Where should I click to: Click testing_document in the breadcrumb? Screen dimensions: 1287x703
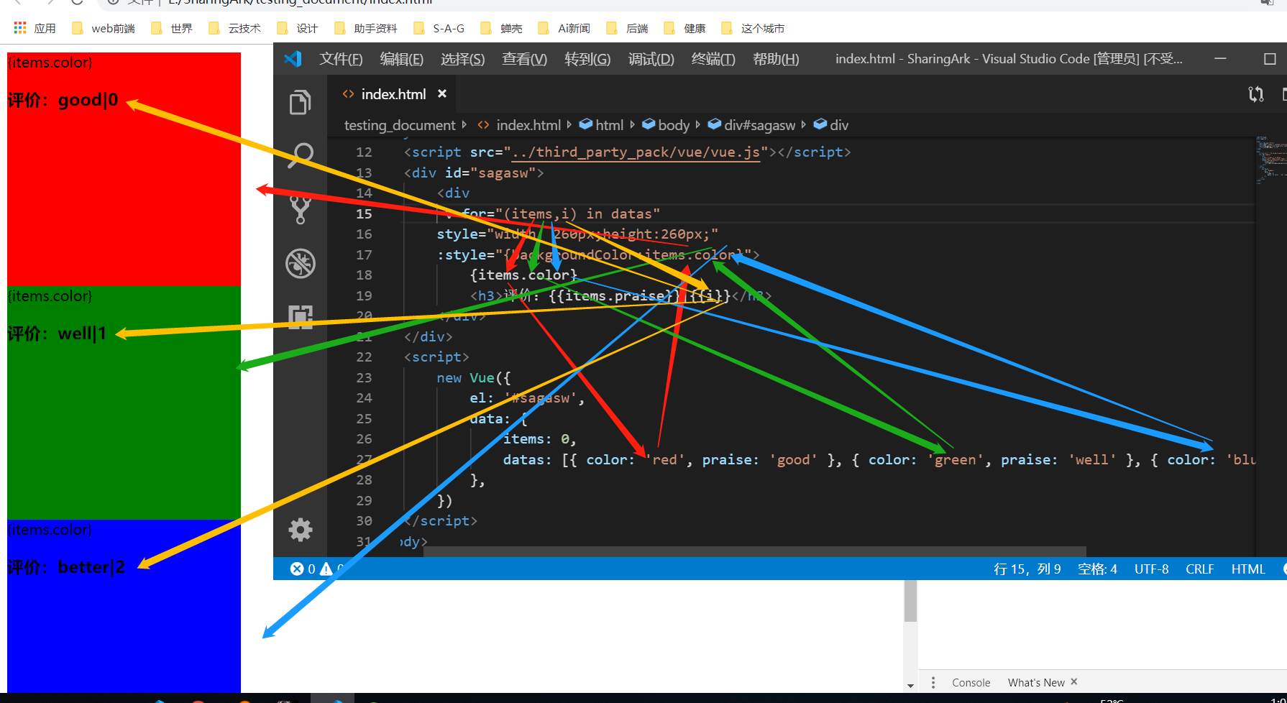pyautogui.click(x=400, y=125)
